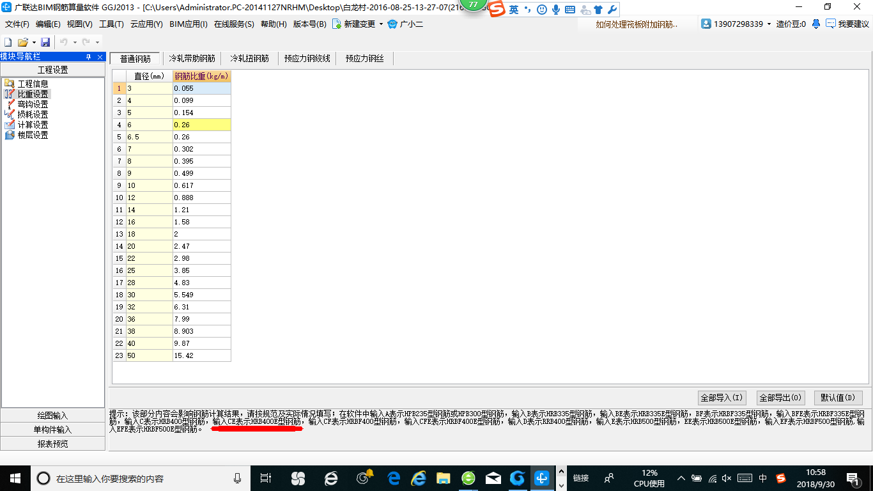The height and width of the screenshot is (491, 873).
Task: Open the 在线服务(S) menu
Action: click(234, 24)
